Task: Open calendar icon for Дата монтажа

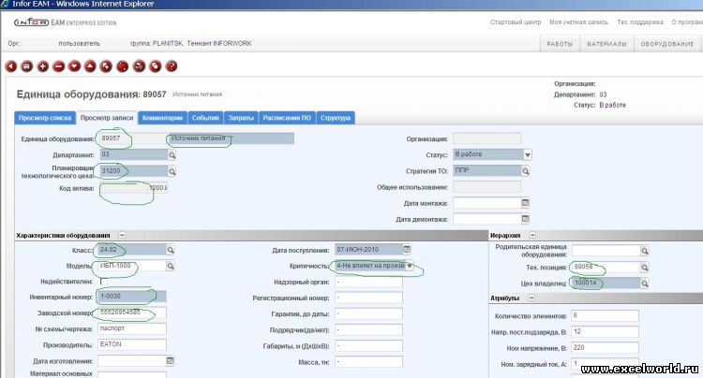Action: 525,203
